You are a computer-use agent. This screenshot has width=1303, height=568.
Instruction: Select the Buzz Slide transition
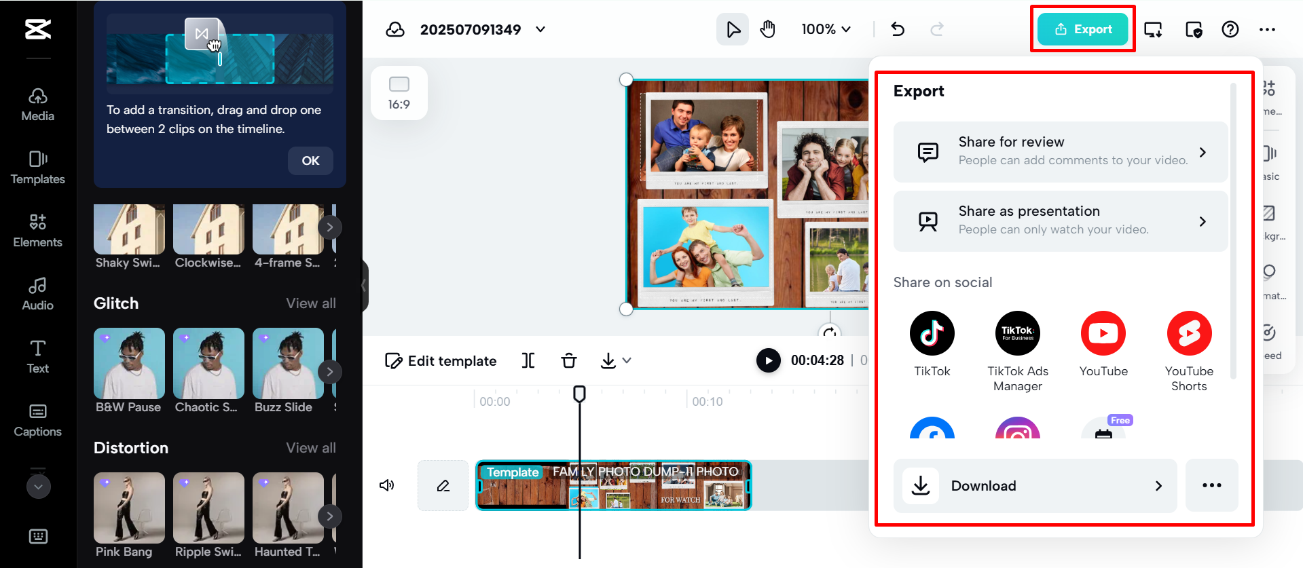tap(288, 363)
